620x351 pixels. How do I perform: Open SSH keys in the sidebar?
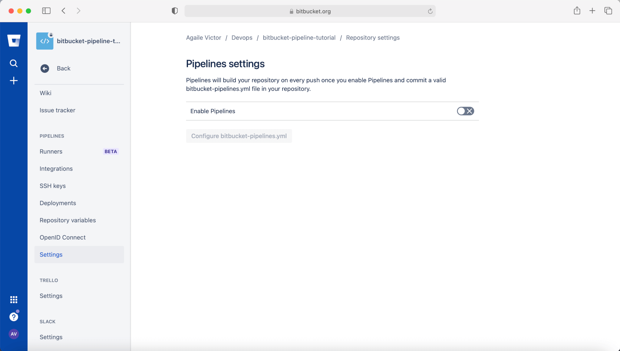click(x=53, y=186)
